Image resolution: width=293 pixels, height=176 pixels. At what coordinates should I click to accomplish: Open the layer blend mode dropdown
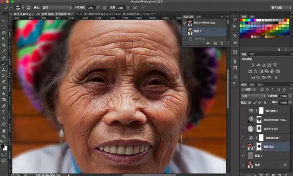click(253, 96)
